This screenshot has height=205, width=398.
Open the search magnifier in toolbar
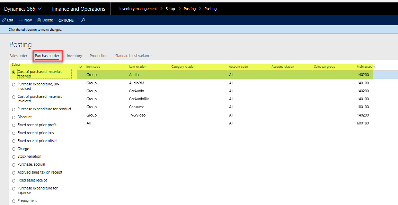(83, 20)
